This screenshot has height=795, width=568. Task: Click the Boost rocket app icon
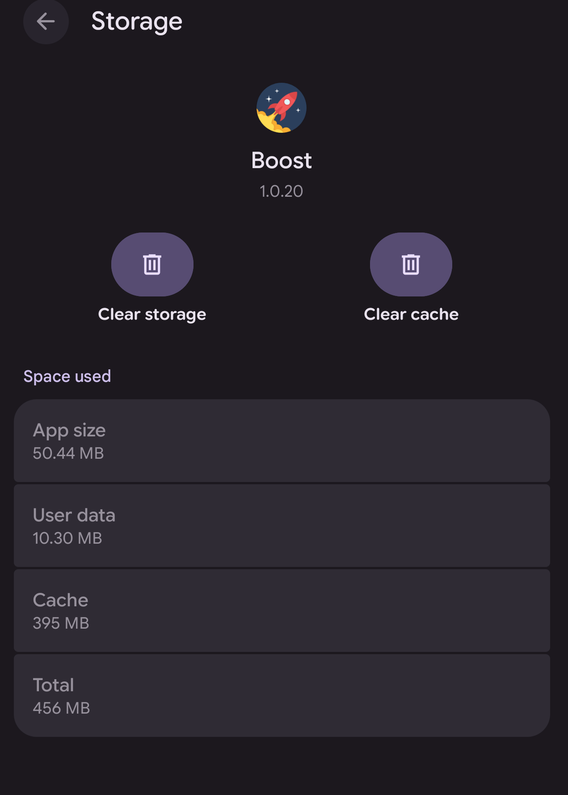[x=282, y=108]
